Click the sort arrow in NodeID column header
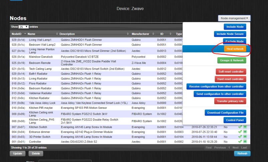This screenshot has width=268, height=162. tap(24, 34)
